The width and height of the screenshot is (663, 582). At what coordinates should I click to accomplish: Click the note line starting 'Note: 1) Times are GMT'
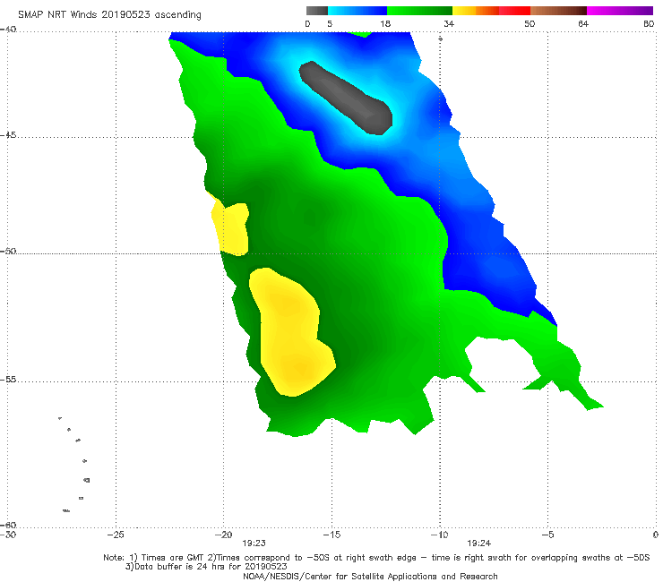[x=376, y=558]
